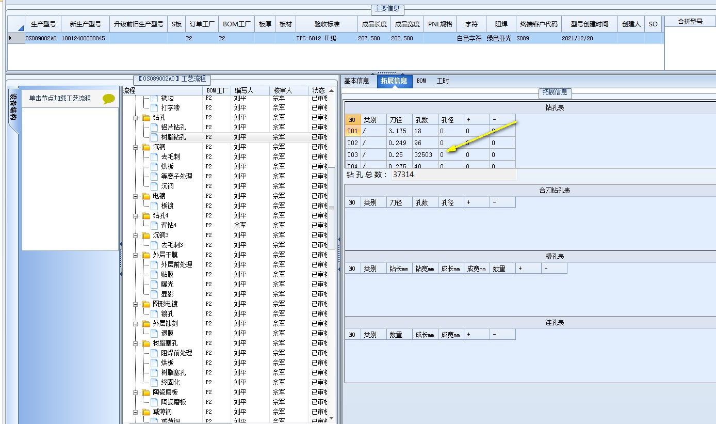Click the 背钻4 document icon
Viewport: 716px width, 424px height.
click(x=154, y=226)
